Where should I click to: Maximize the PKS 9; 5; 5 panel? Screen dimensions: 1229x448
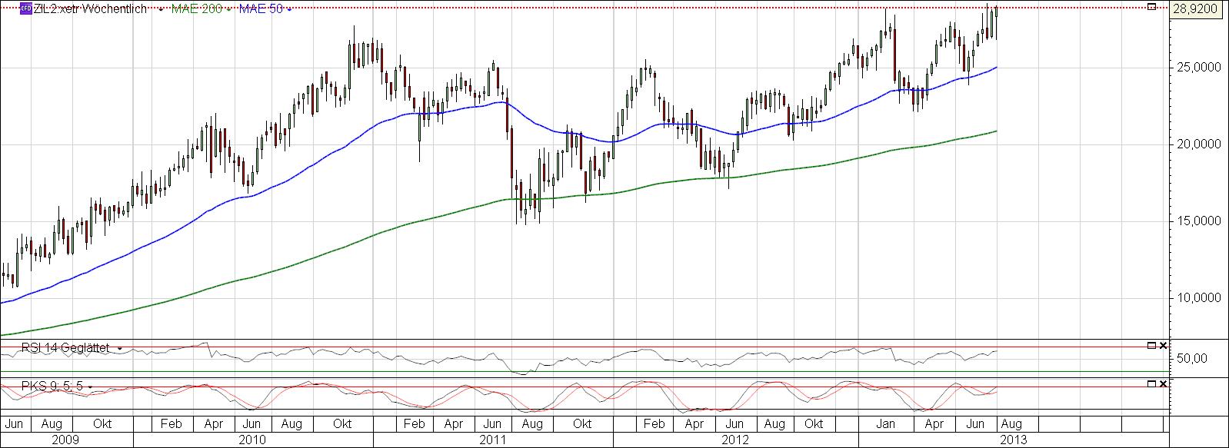pyautogui.click(x=1151, y=383)
